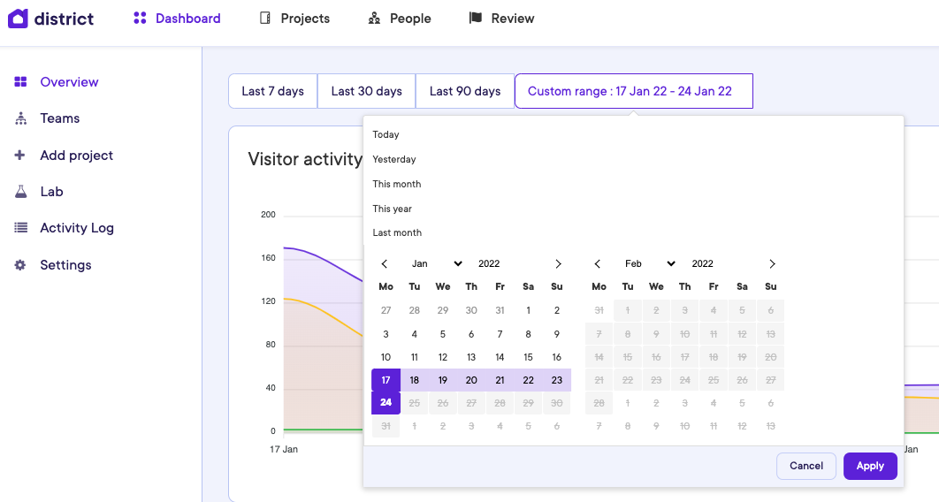Open Teams via sidebar icon
Image resolution: width=939 pixels, height=502 pixels.
20,118
